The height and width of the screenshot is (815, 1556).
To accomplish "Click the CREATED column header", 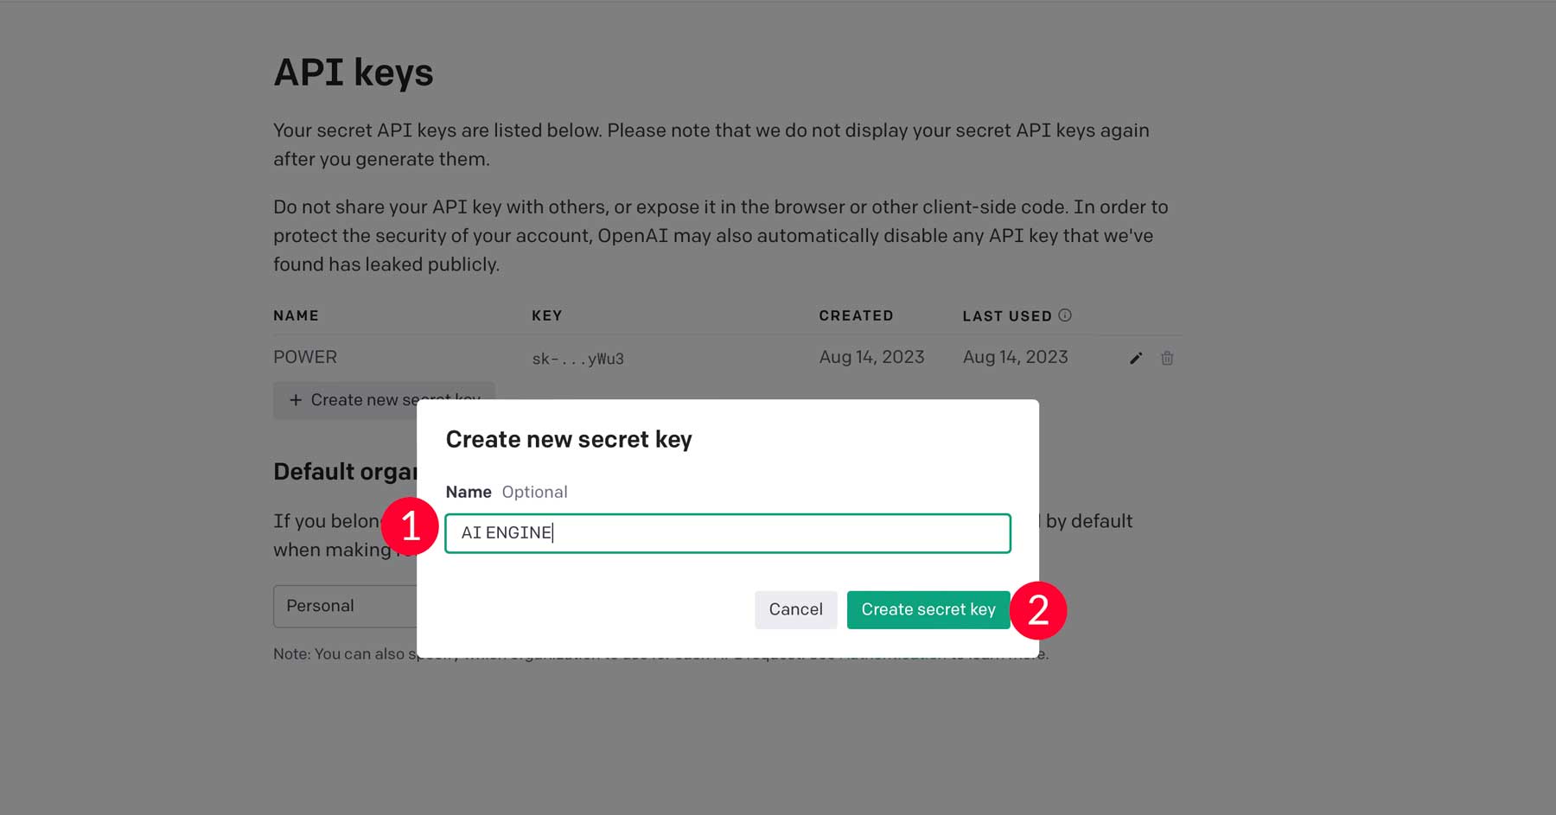I will [x=856, y=315].
